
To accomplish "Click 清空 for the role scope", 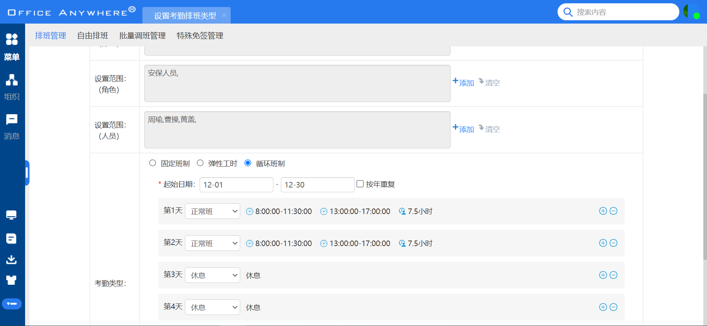I will 489,83.
